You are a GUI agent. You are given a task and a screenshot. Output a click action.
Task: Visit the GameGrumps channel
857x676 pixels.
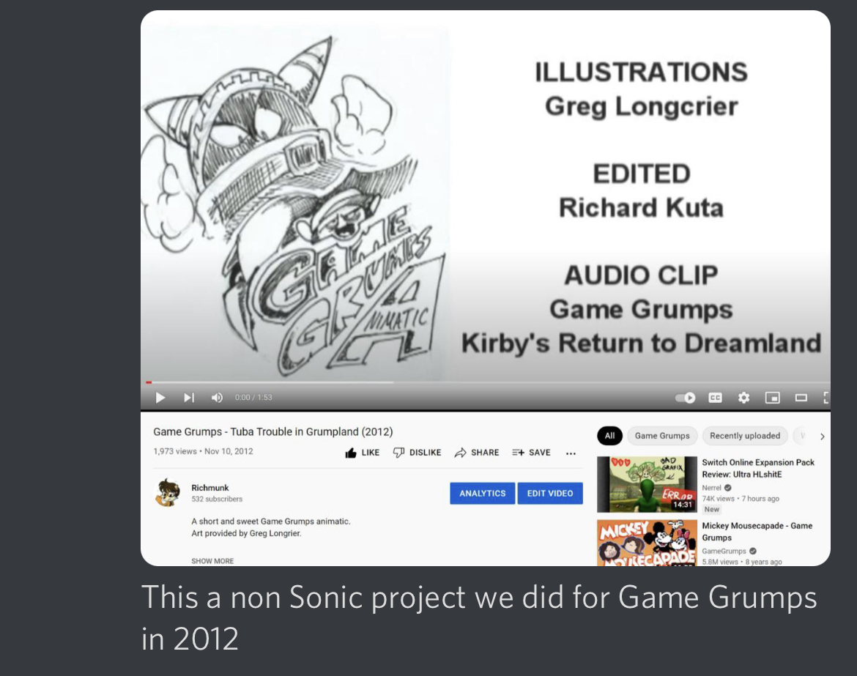724,551
